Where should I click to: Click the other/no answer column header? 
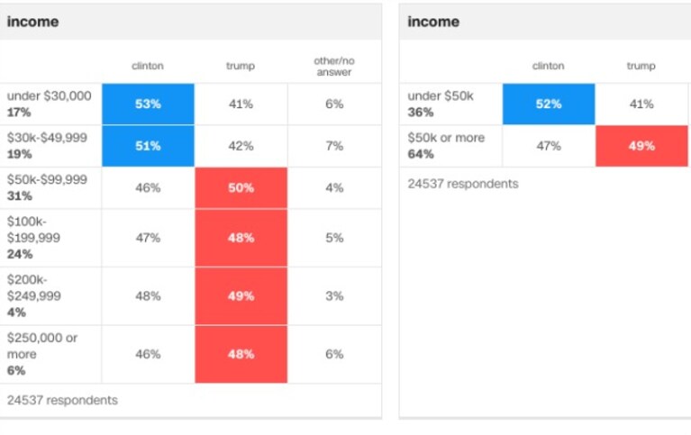point(334,66)
